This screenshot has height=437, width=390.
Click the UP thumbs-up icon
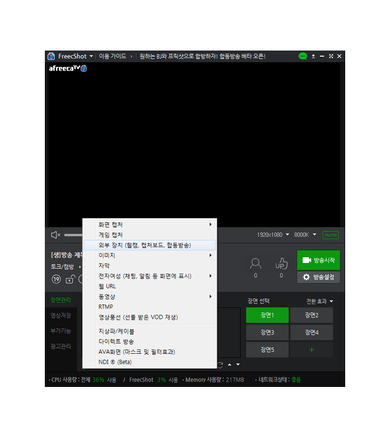pos(282,263)
